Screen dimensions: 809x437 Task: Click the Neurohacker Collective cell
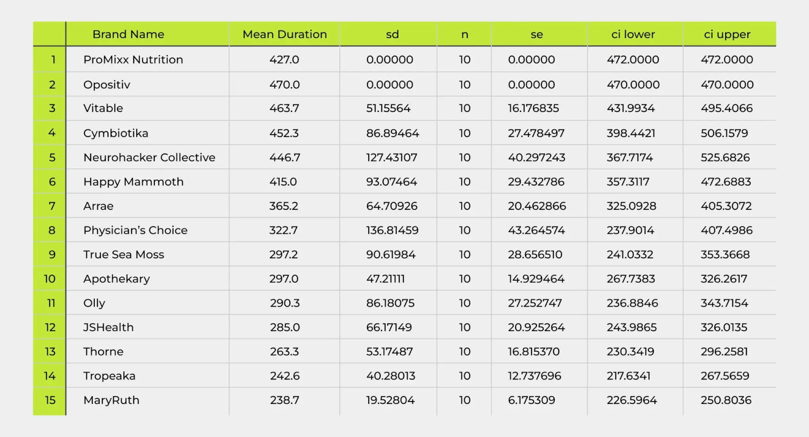point(149,157)
